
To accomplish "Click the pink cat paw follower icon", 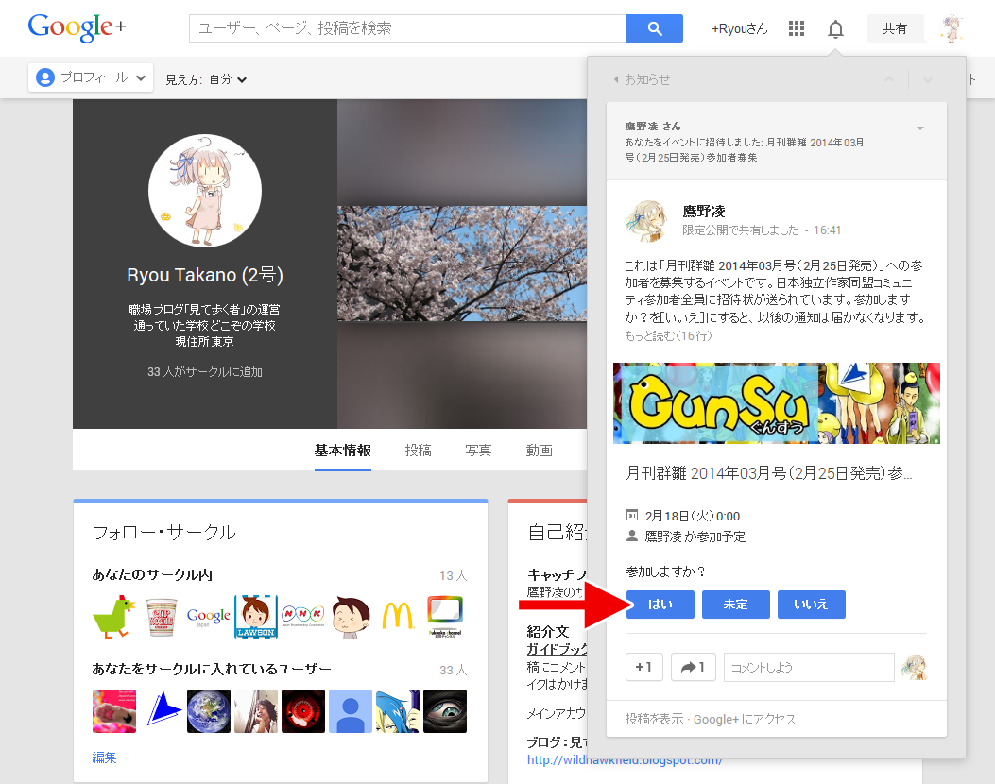I will click(x=114, y=711).
